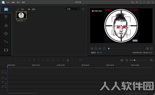Click the volume speaker icon in preview
155x95 pixels.
(147, 48)
